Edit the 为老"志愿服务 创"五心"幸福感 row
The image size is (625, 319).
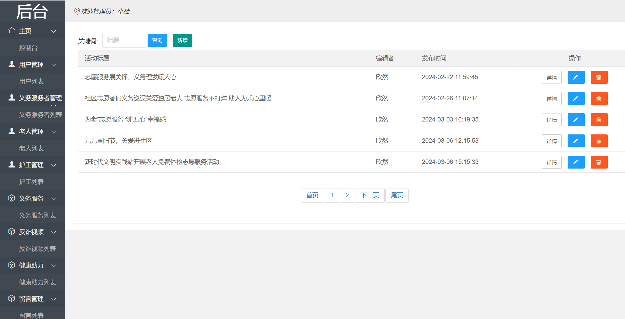[576, 120]
